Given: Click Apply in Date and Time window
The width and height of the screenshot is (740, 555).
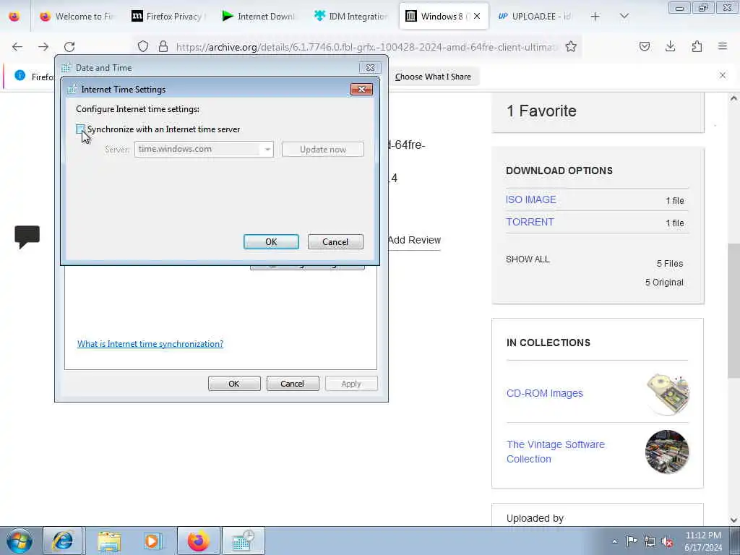Looking at the screenshot, I should click(350, 384).
